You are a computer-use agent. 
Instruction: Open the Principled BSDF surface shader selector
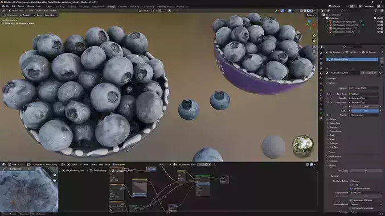tap(363, 88)
